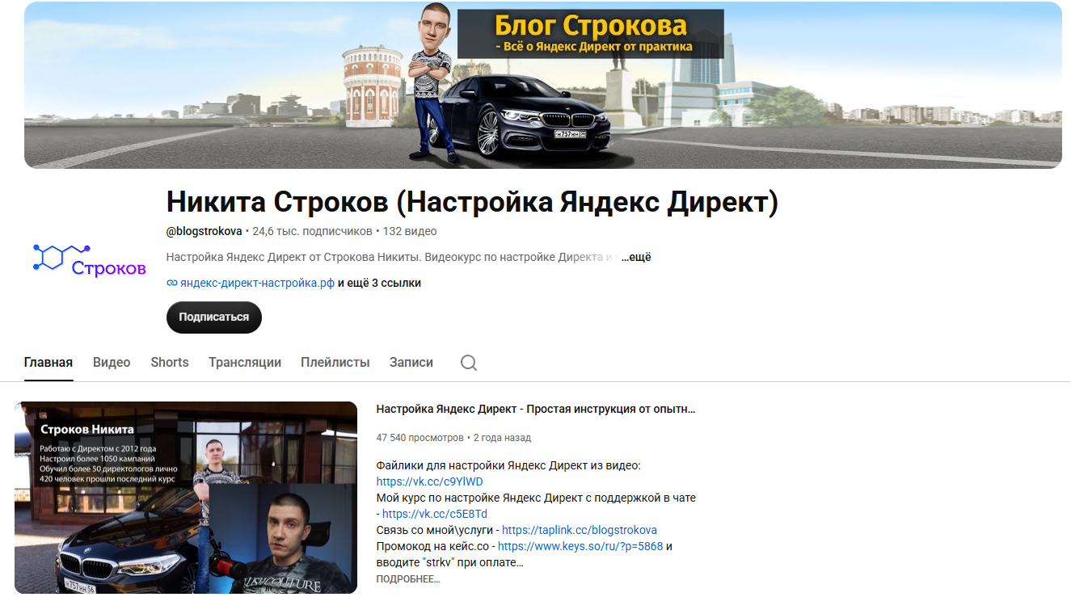Open the Главная tab
This screenshot has height=597, width=1071.
tap(48, 363)
